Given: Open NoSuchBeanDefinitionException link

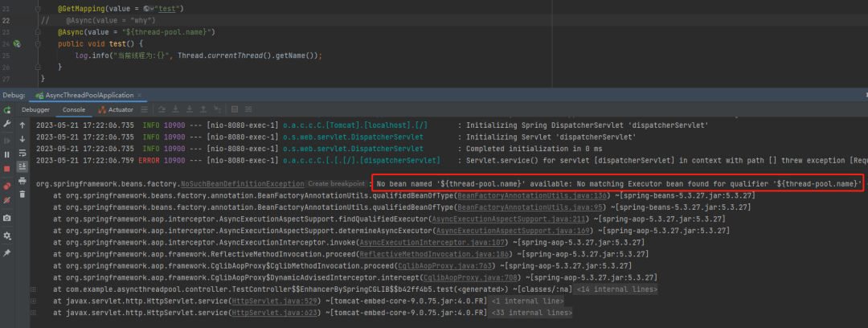Looking at the screenshot, I should pos(243,183).
